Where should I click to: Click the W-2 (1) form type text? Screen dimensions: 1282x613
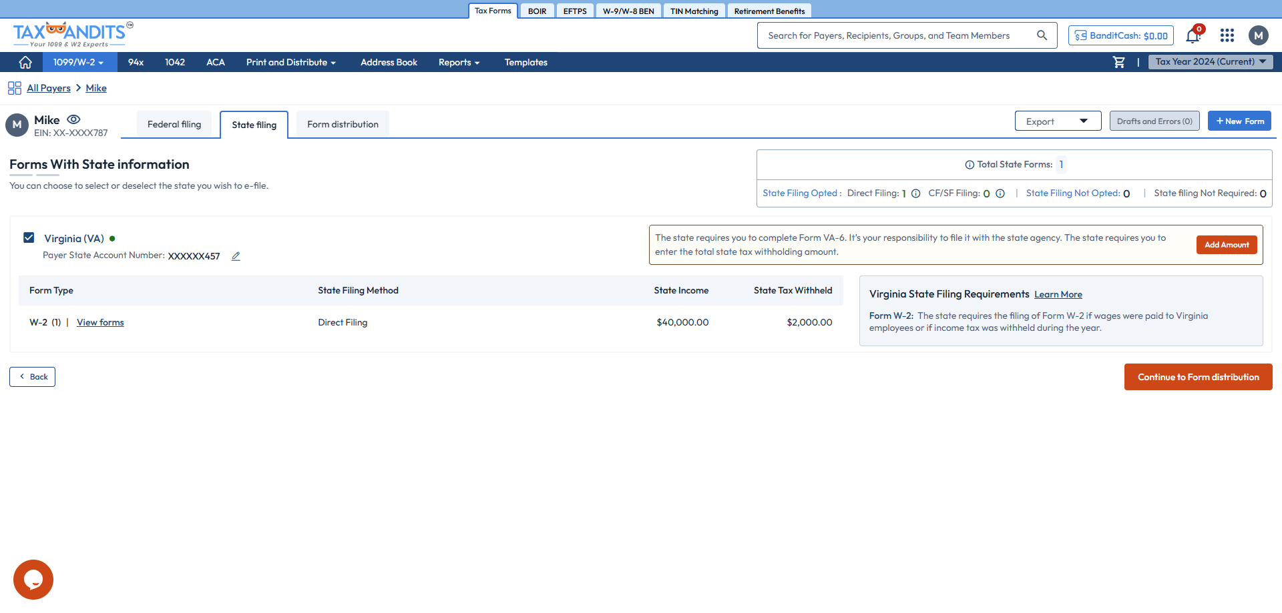[45, 322]
